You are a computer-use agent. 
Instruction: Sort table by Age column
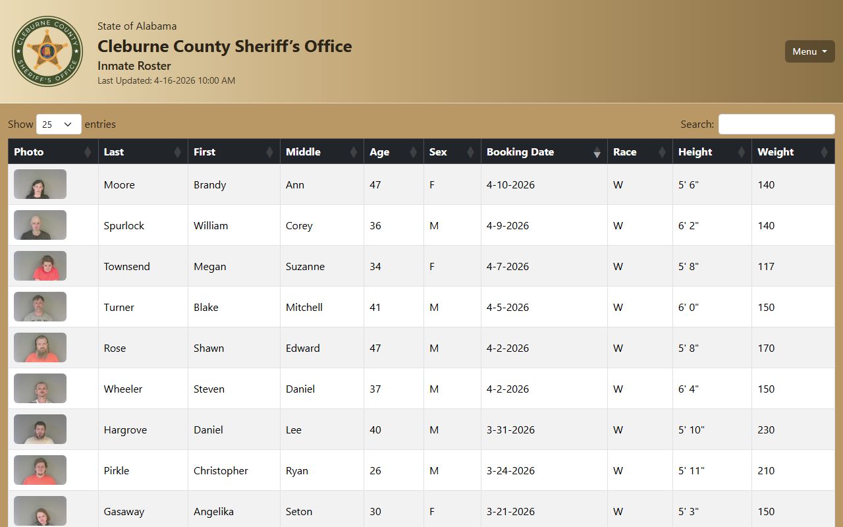(x=394, y=152)
